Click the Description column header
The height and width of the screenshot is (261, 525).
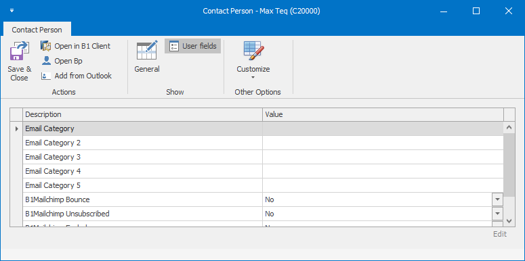(x=143, y=114)
